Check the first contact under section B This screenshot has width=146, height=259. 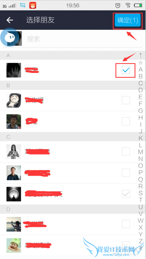click(x=126, y=100)
